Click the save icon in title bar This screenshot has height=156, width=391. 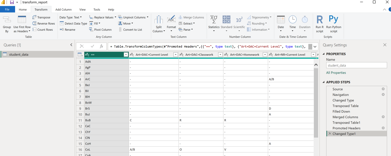(x=12, y=2)
